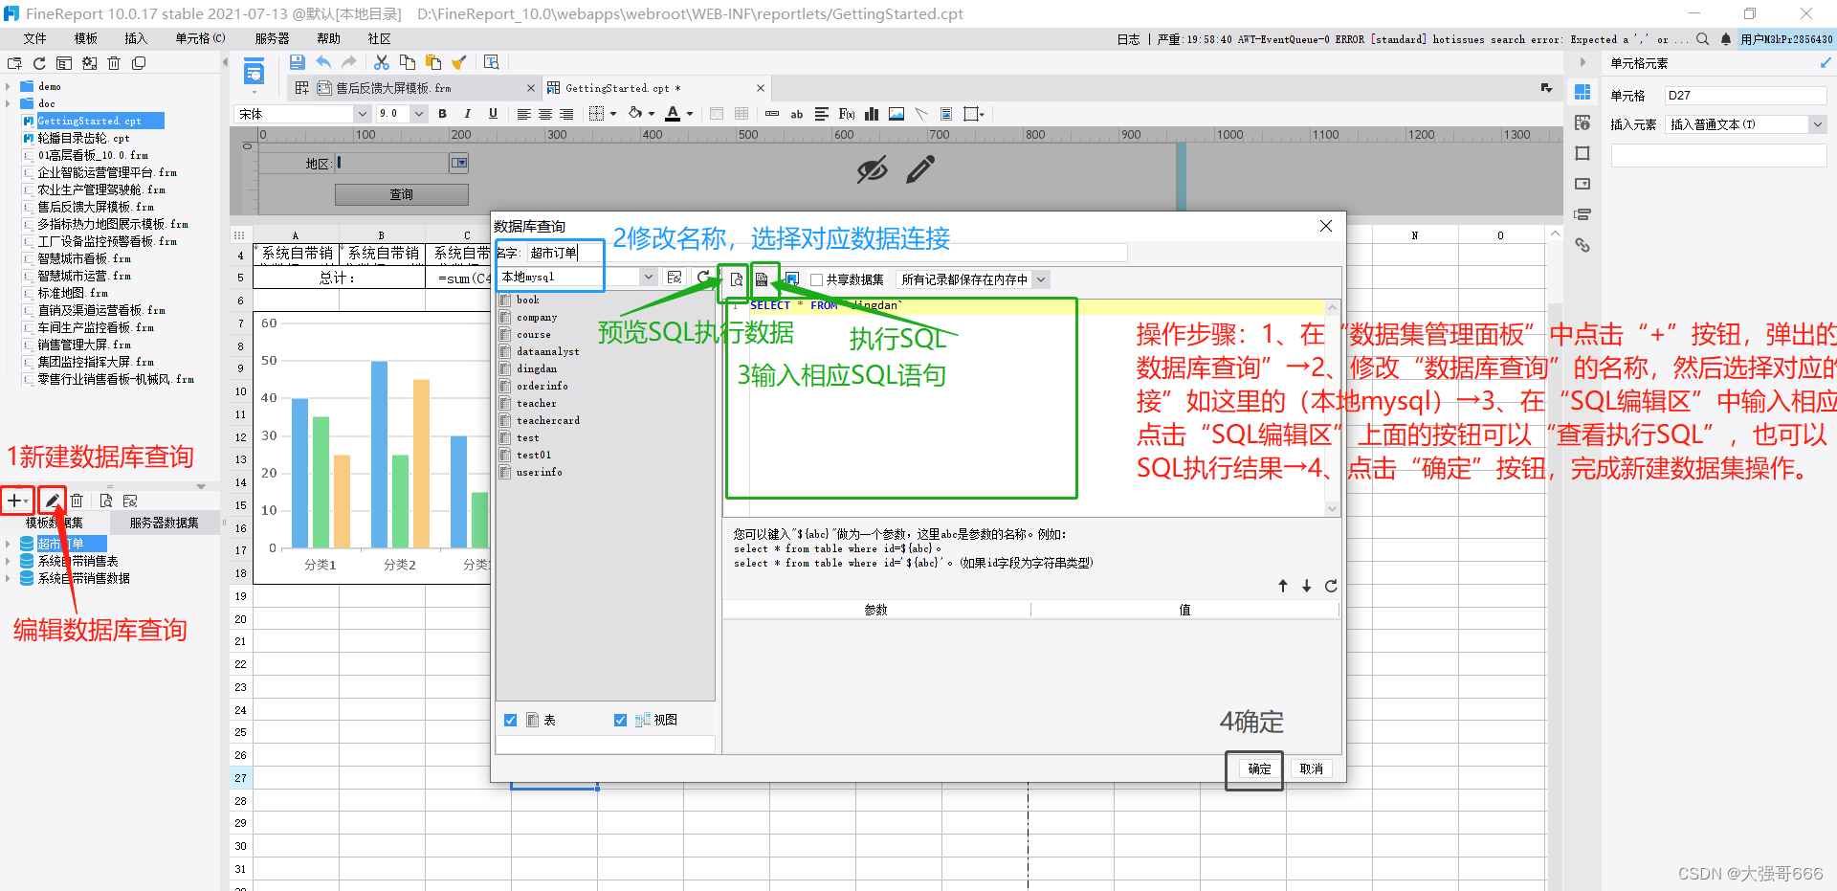Viewport: 1837px width, 891px height.
Task: Click the pencil edit icon in parameter pane
Action: click(x=920, y=170)
